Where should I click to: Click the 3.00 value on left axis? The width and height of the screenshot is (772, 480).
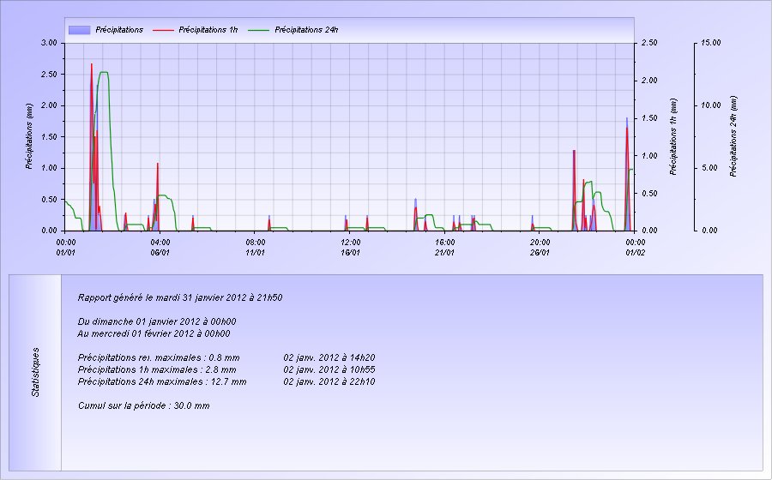(x=49, y=43)
